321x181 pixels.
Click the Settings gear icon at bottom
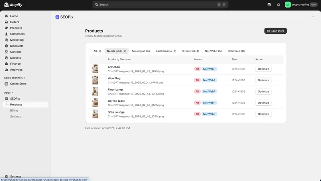[6, 177]
